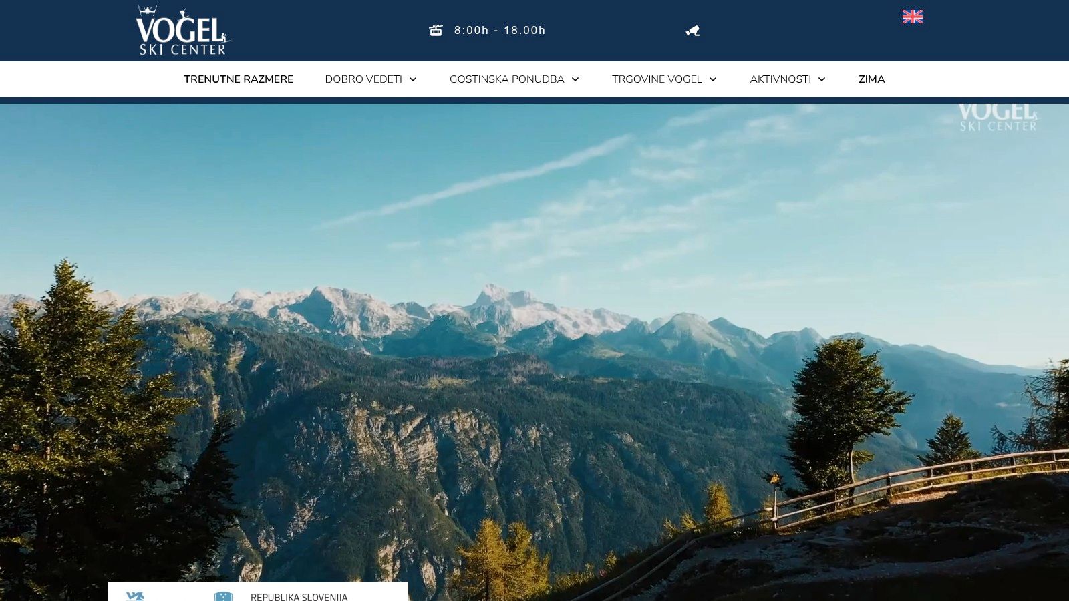Viewport: 1069px width, 601px height.
Task: Click the cable car gondola icon
Action: point(436,31)
